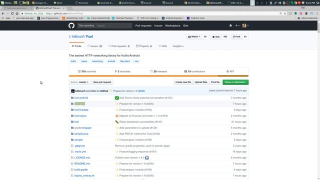This screenshot has height=180, width=320.
Task: Open Gist in the header
Action: (x=185, y=25)
